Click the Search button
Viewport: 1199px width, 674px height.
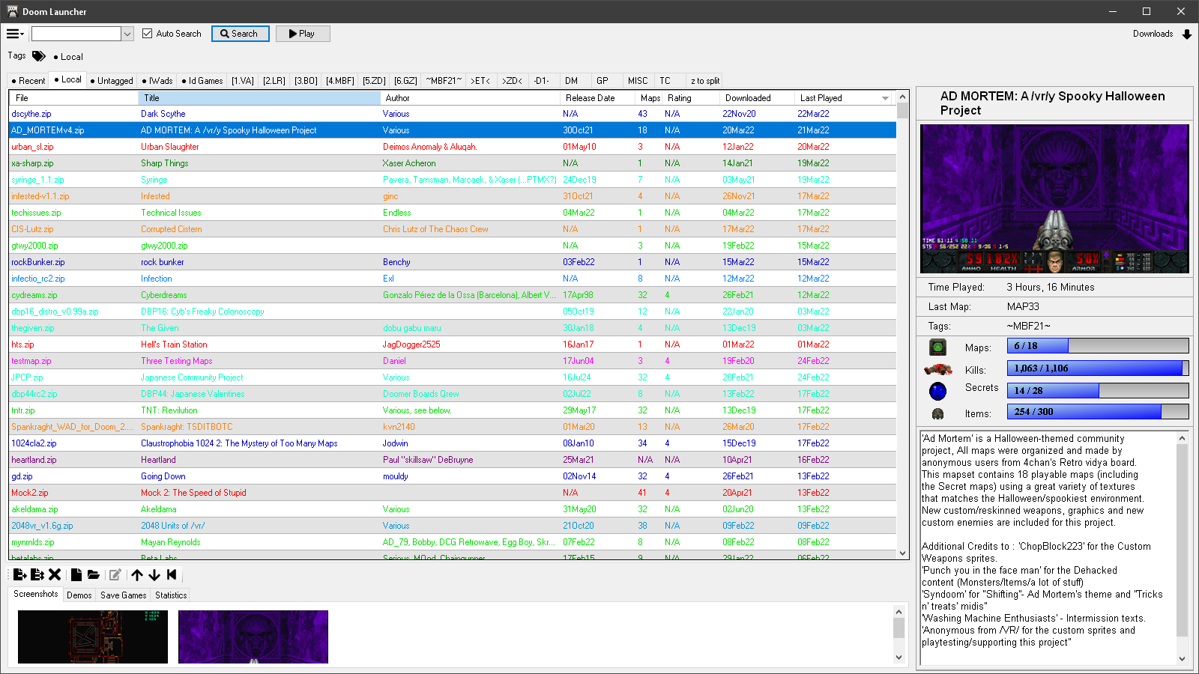tap(241, 34)
